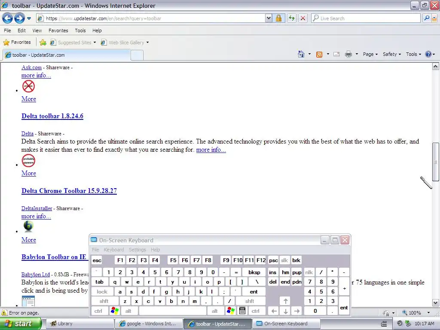440x330 pixels.
Task: Open the Favorites menu in menu bar
Action: (x=58, y=31)
